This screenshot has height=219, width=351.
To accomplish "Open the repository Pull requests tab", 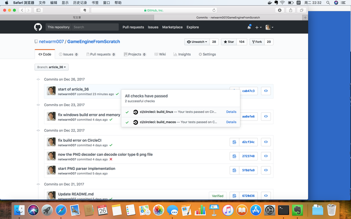I will (x=101, y=55).
